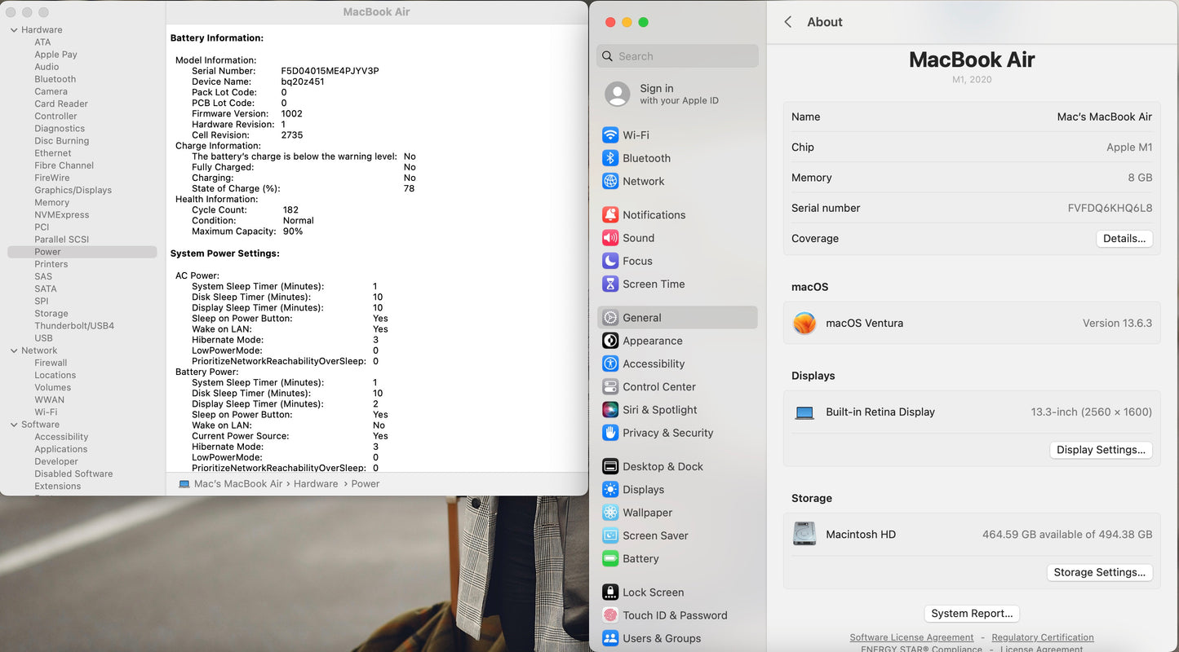Image resolution: width=1179 pixels, height=652 pixels.
Task: Click the Wi-Fi icon in settings sidebar
Action: coord(610,135)
